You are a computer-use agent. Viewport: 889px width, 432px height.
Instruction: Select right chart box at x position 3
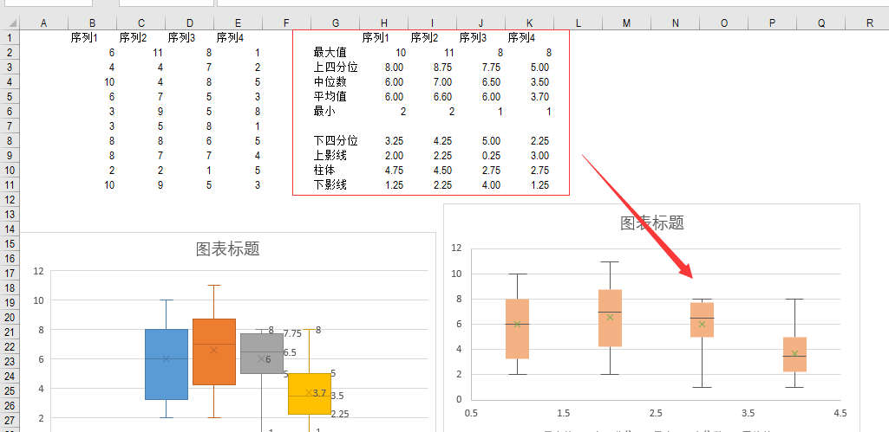point(702,320)
